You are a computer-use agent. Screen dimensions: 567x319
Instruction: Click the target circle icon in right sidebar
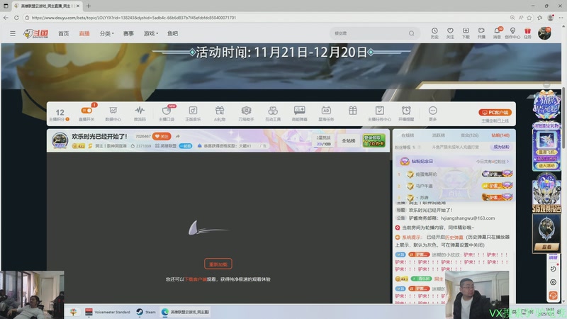(554, 282)
